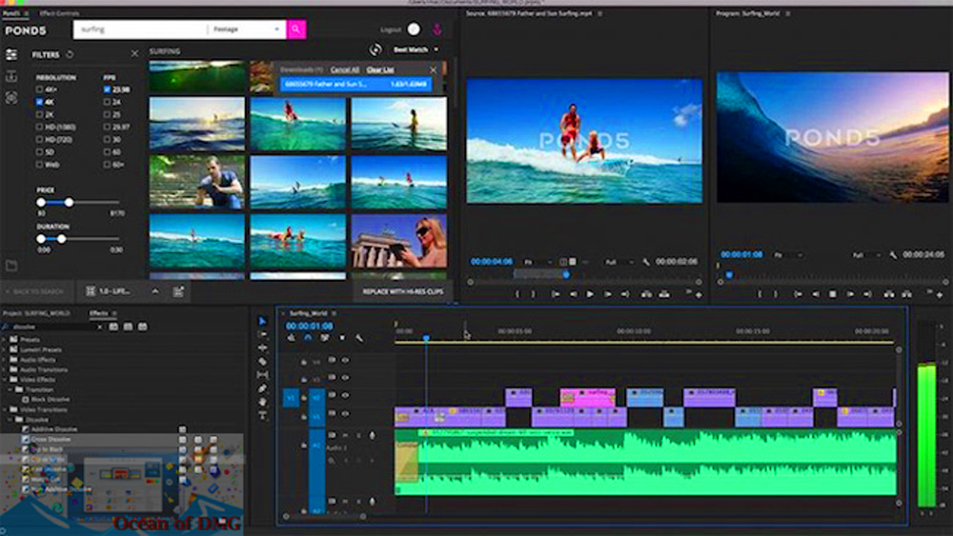The image size is (953, 536).
Task: Open the Footage media type dropdown
Action: (246, 30)
